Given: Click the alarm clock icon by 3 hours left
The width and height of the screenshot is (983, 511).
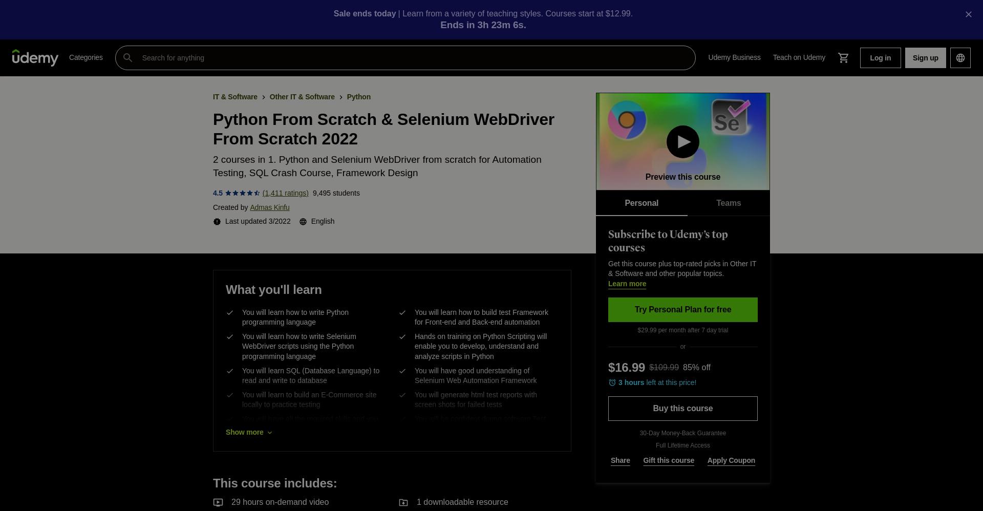Looking at the screenshot, I should [612, 382].
